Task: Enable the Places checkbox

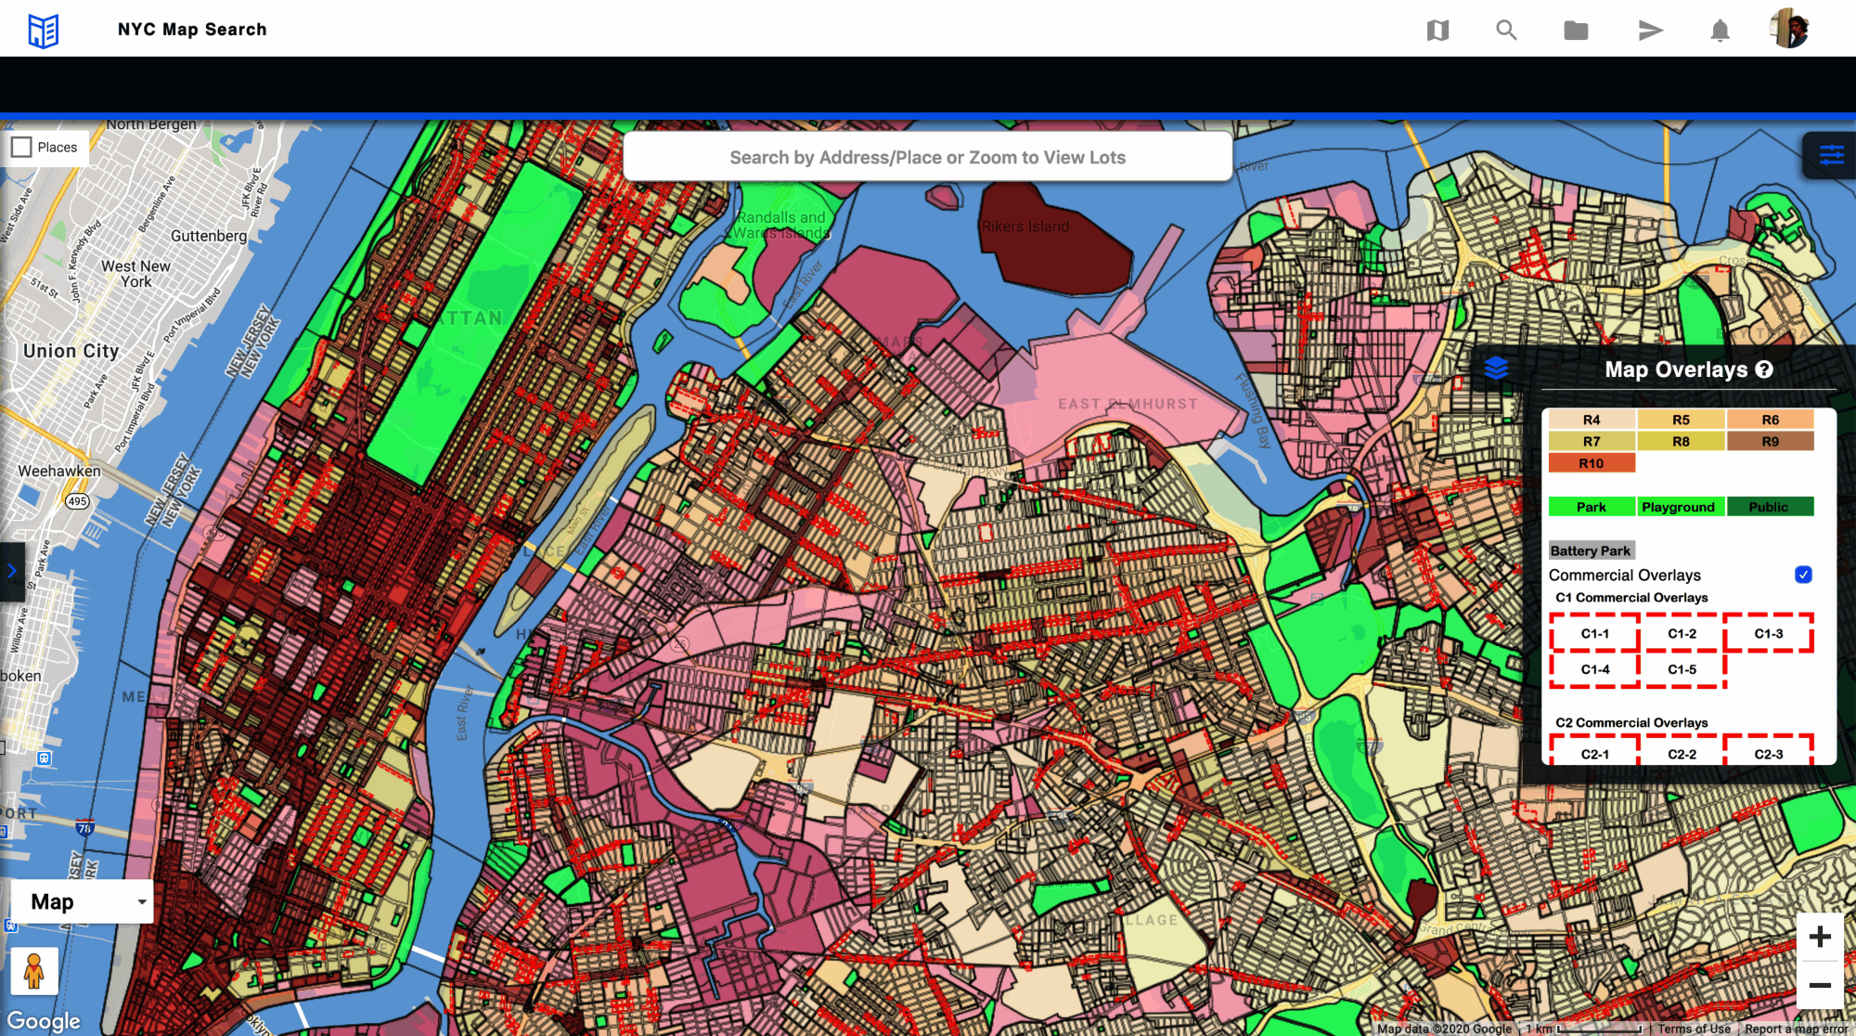Action: point(21,147)
